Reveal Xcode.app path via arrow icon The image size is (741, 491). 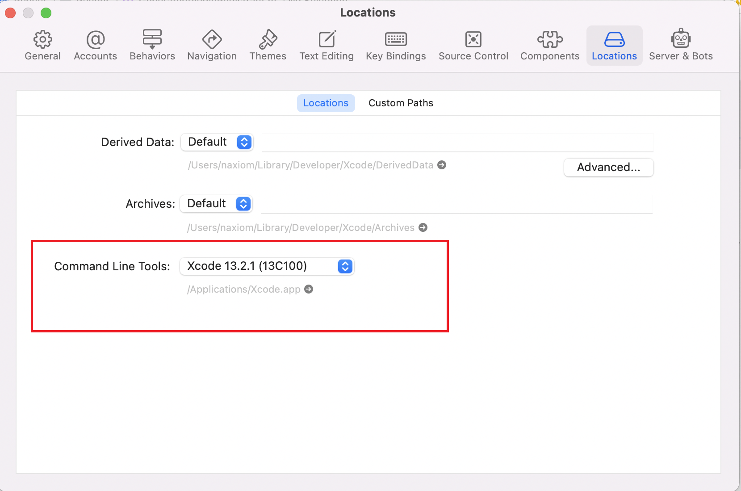click(309, 290)
